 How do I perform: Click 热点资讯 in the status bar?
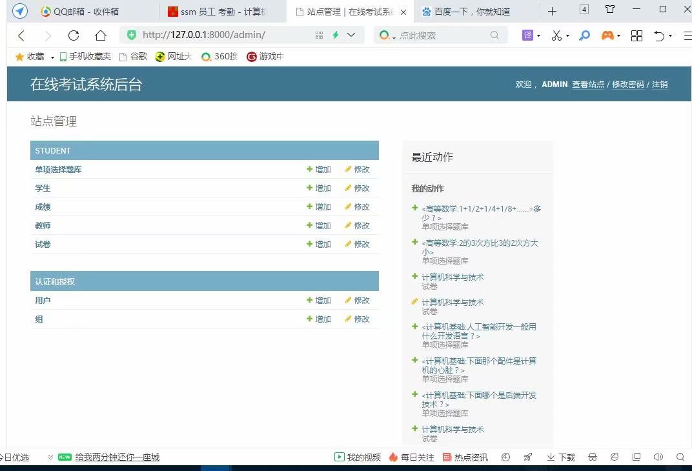tap(465, 457)
